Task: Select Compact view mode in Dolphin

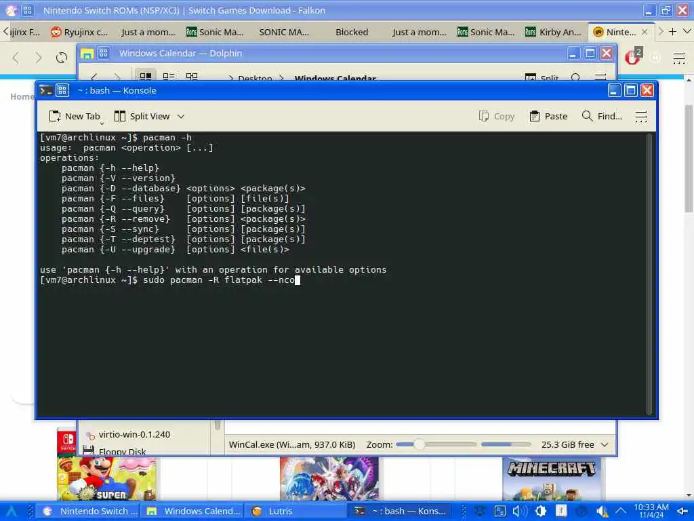Action: pyautogui.click(x=169, y=76)
